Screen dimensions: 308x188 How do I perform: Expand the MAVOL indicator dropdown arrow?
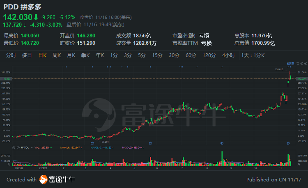pyautogui.click(x=32, y=148)
